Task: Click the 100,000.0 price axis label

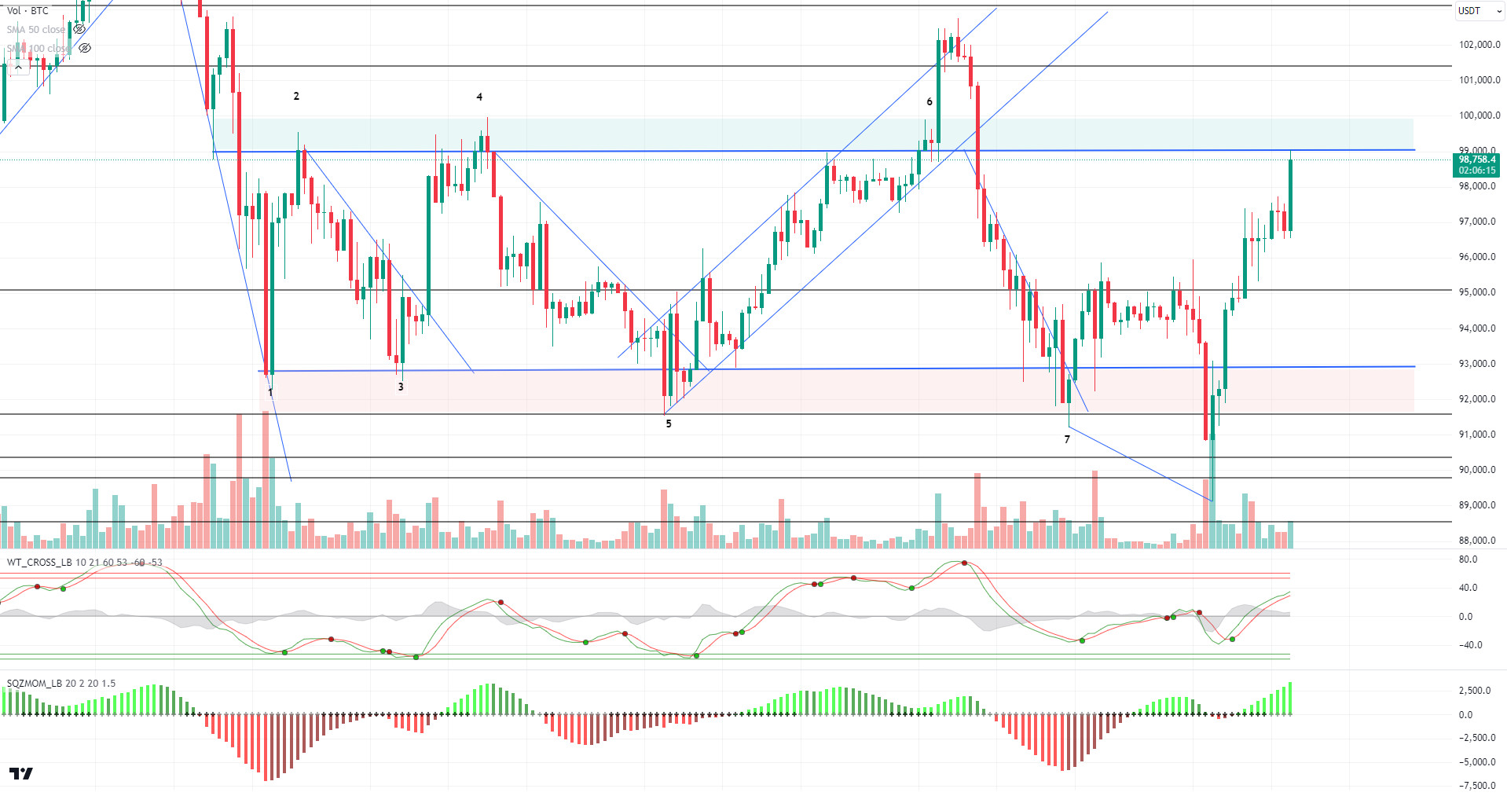Action: pos(1479,116)
